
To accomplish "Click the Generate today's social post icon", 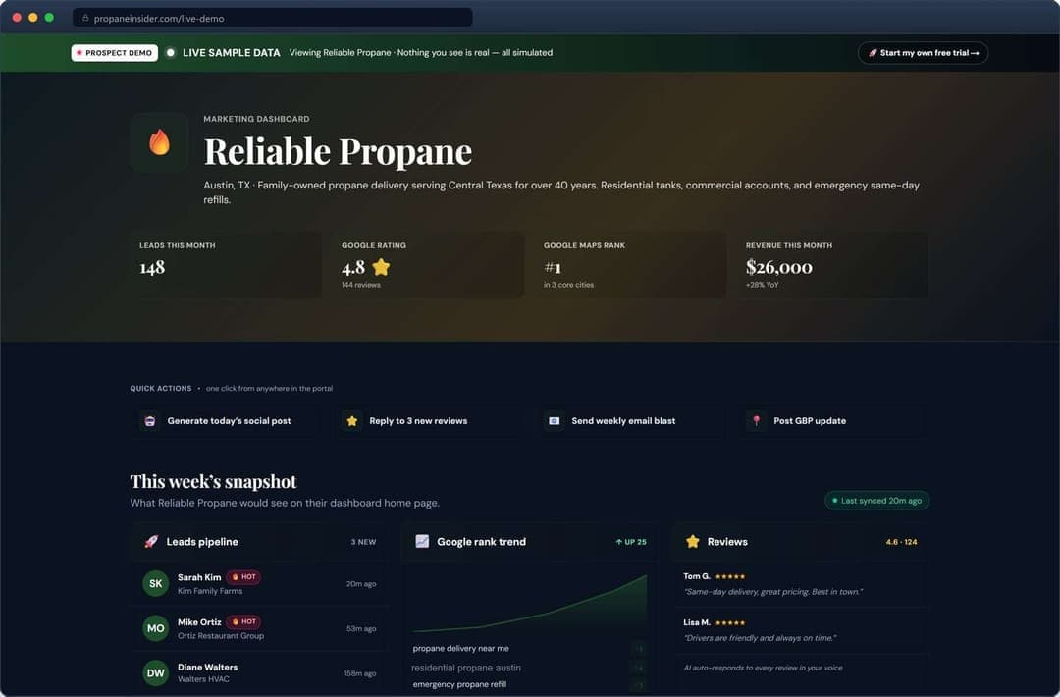I will coord(150,420).
